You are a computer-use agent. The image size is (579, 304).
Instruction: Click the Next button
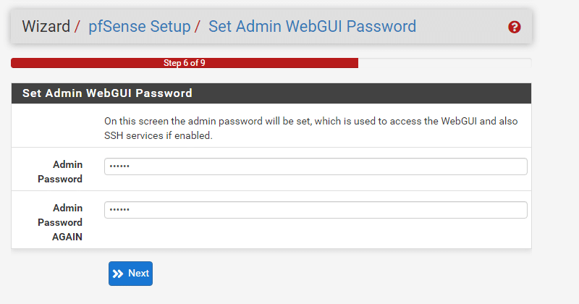[x=130, y=274]
